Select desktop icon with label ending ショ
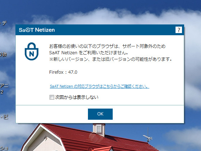 coord(4,148)
